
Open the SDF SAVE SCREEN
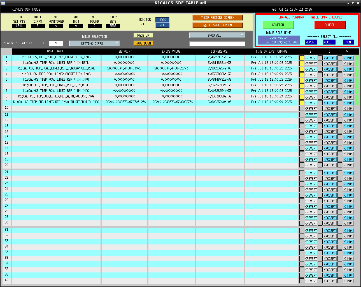[x=218, y=25]
